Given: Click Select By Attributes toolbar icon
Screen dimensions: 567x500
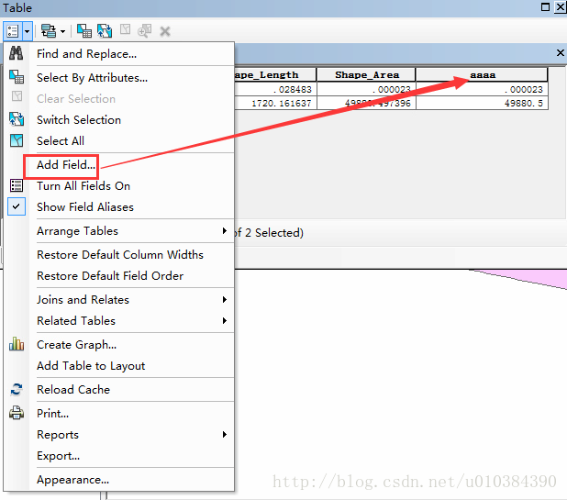Looking at the screenshot, I should tap(84, 31).
